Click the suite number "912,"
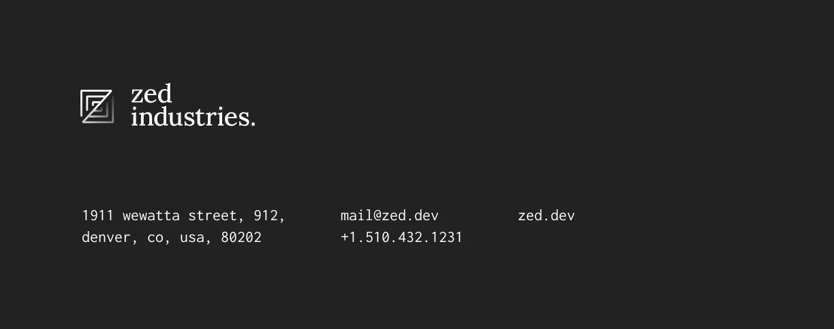The width and height of the screenshot is (834, 329). 270,216
